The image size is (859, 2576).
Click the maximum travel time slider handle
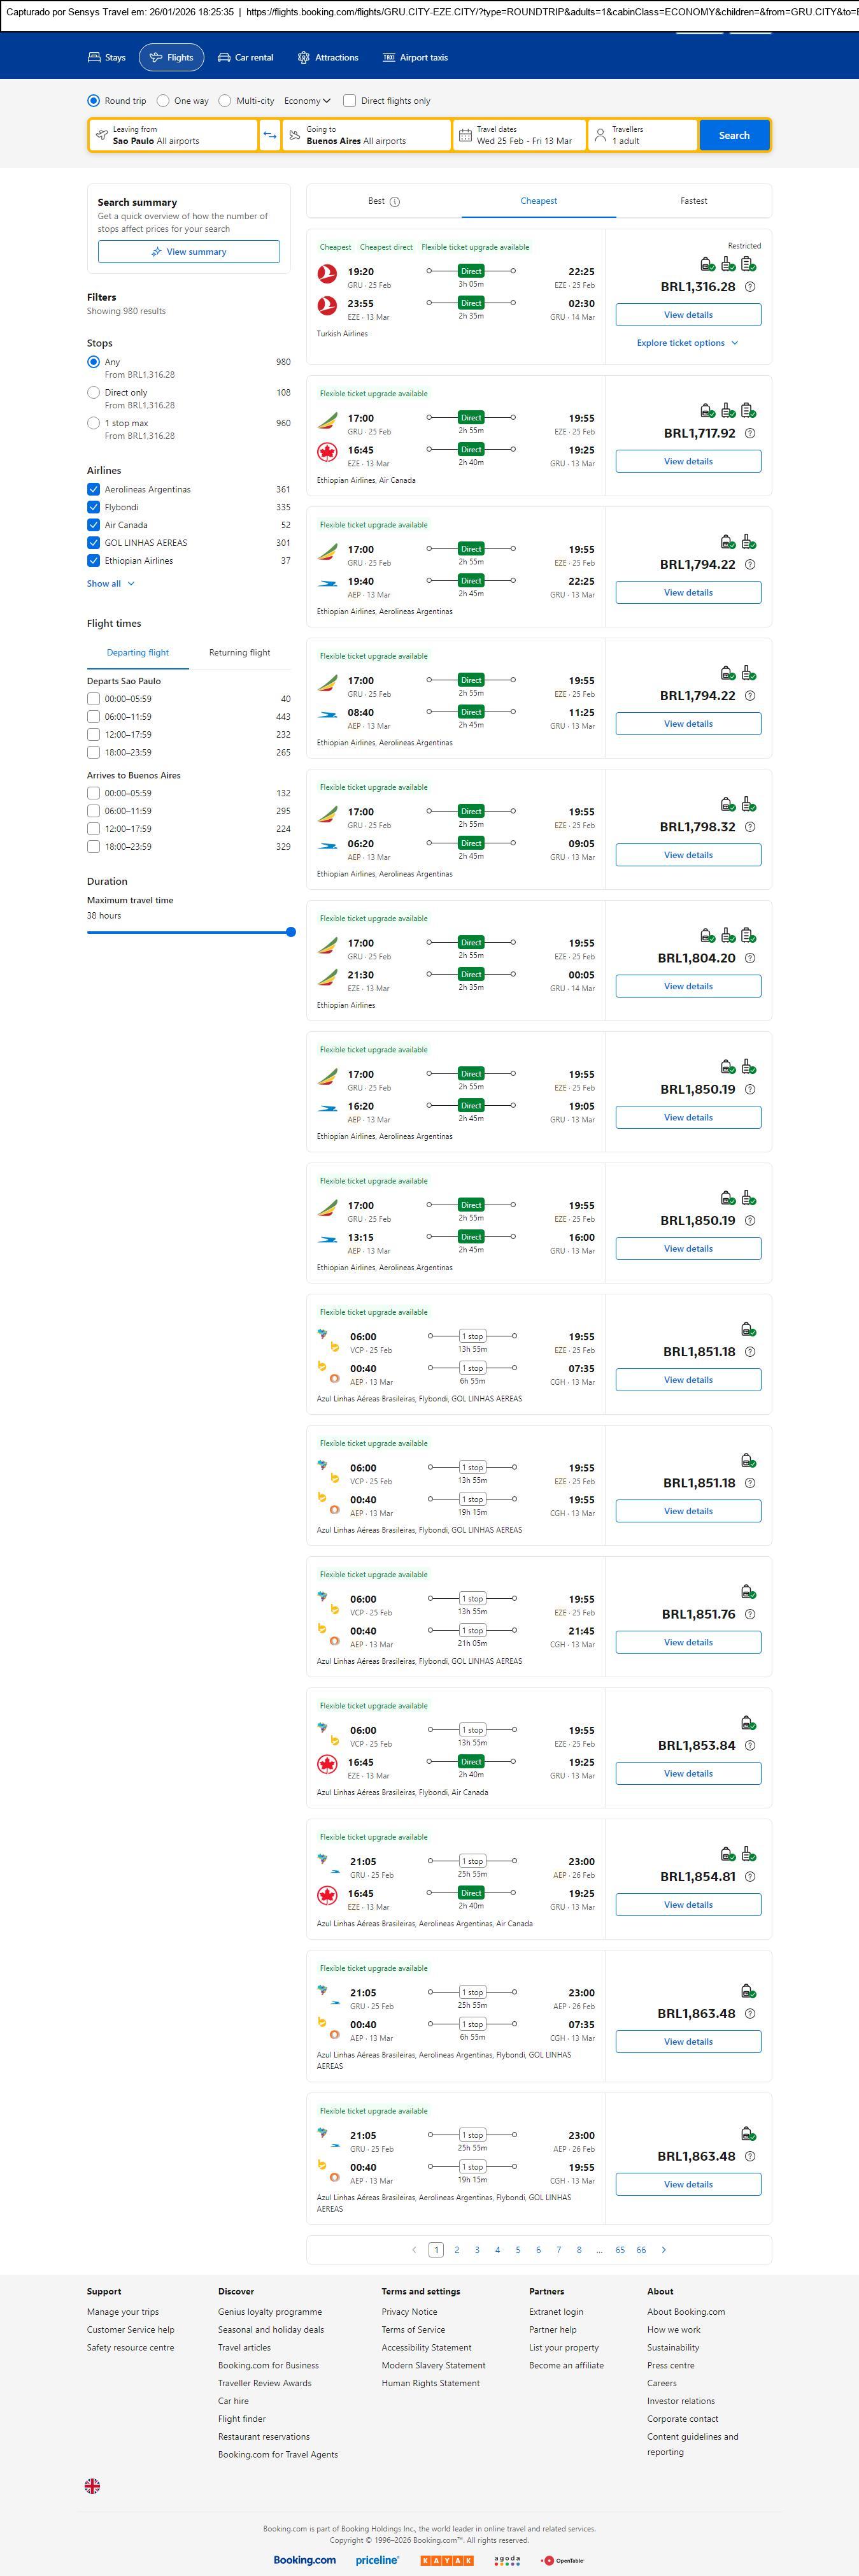pos(291,932)
